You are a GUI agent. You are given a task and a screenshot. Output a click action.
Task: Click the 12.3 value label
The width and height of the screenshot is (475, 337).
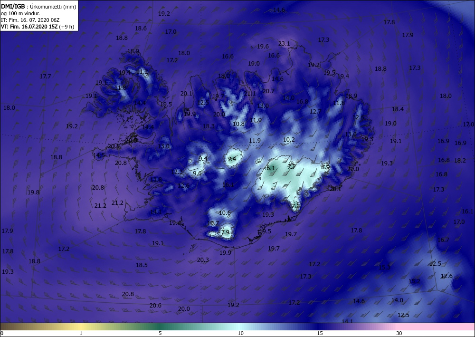pos(177,172)
